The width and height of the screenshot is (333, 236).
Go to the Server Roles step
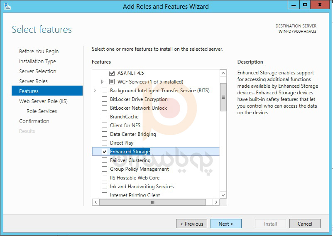pos(33,81)
